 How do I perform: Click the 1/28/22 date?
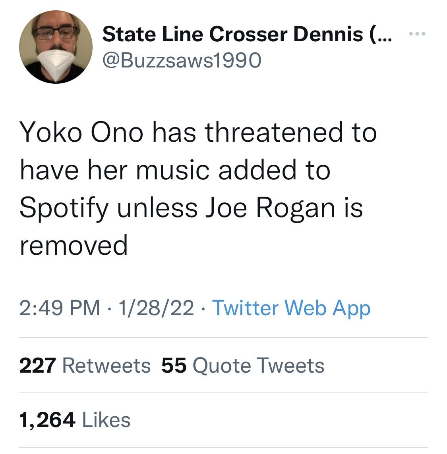(x=153, y=308)
